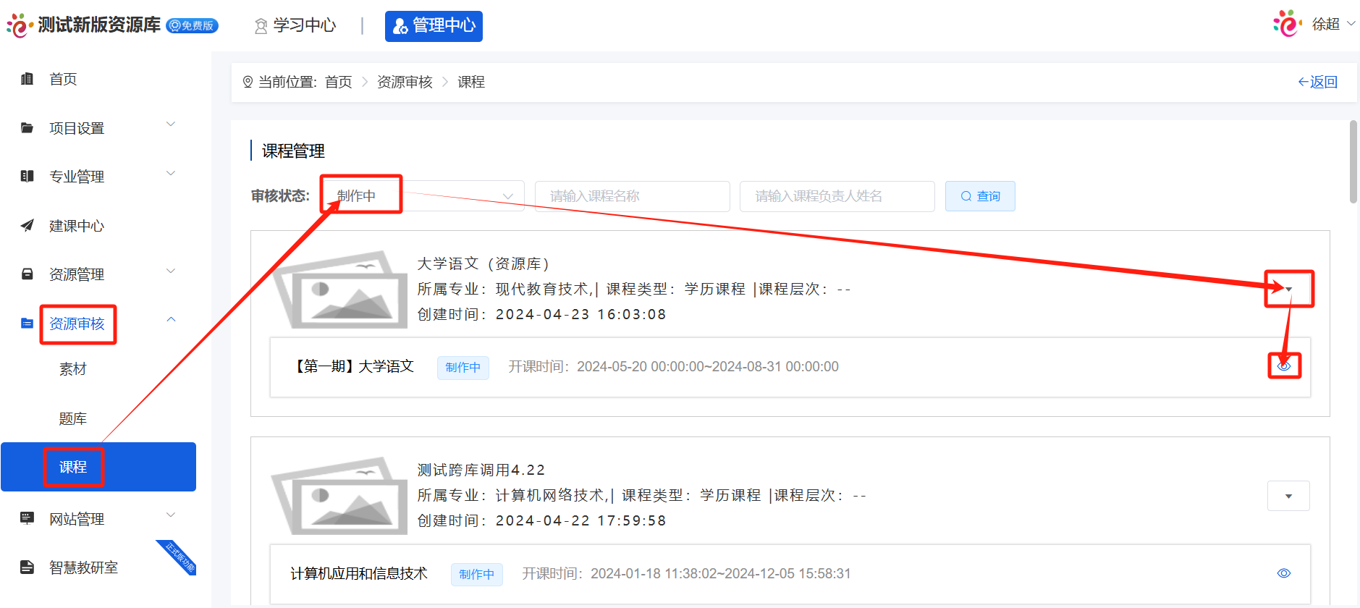Viewport: 1360px width, 608px height.
Task: Click the 网站管理 monitor icon
Action: [x=28, y=518]
